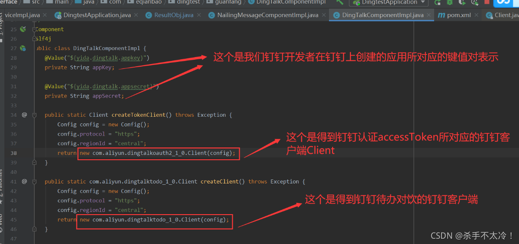Open the DingtestApplication run configuration dropdown

(x=388, y=2)
